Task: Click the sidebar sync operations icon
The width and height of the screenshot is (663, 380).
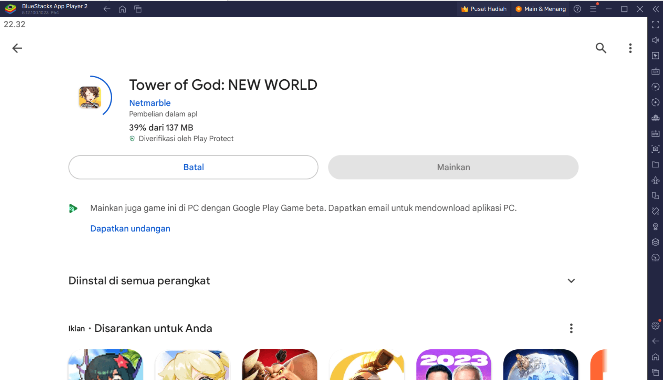Action: click(656, 102)
